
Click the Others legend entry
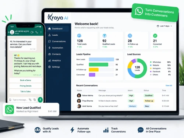coord(160,75)
